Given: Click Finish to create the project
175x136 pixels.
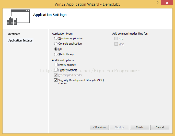Looking at the screenshot, I should [139, 127].
